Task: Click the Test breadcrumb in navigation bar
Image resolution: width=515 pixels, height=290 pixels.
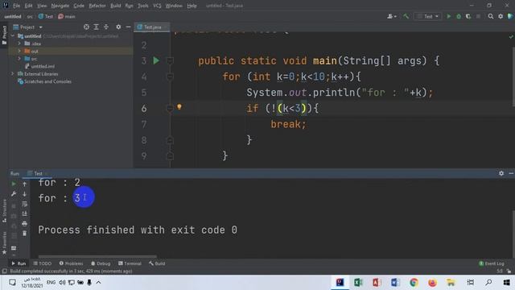Action: click(46, 16)
